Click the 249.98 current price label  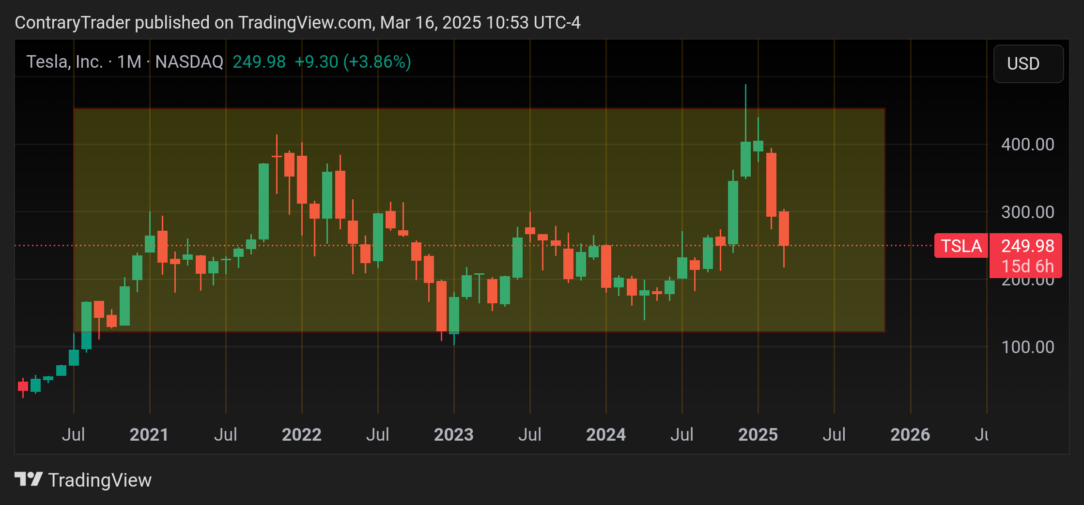pyautogui.click(x=1027, y=246)
